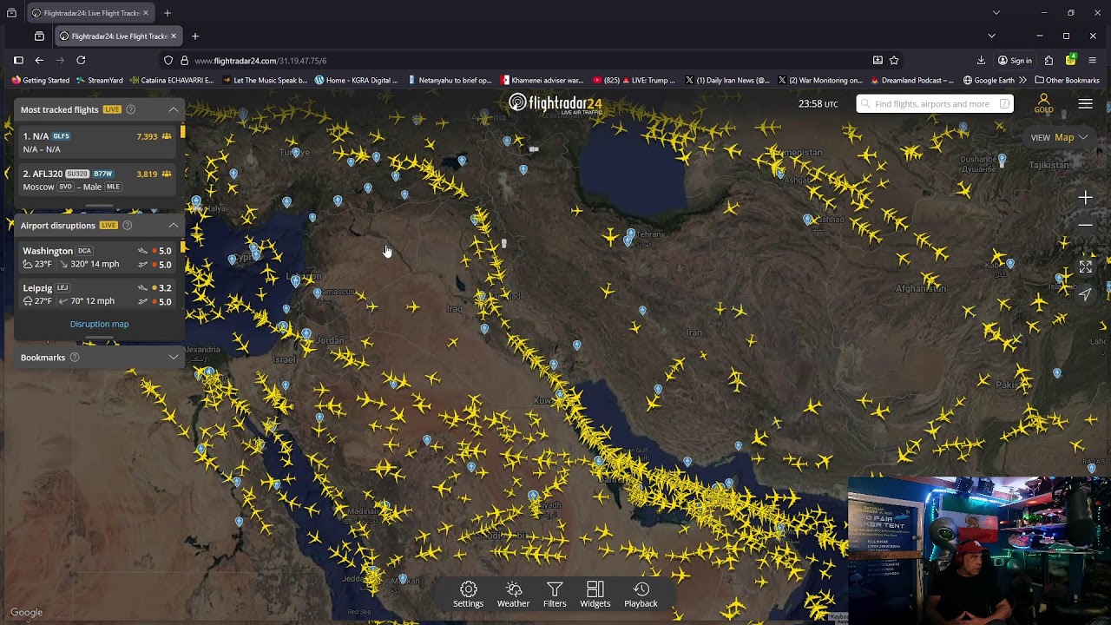The width and height of the screenshot is (1111, 625).
Task: Open the inner list all tabs dropdown
Action: (x=991, y=36)
